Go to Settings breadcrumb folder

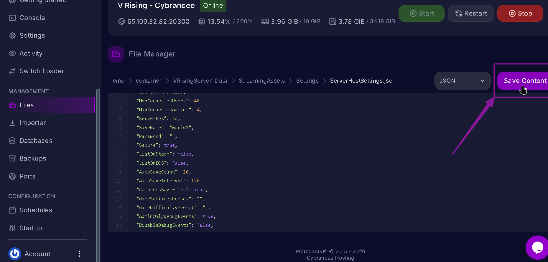pyautogui.click(x=307, y=81)
